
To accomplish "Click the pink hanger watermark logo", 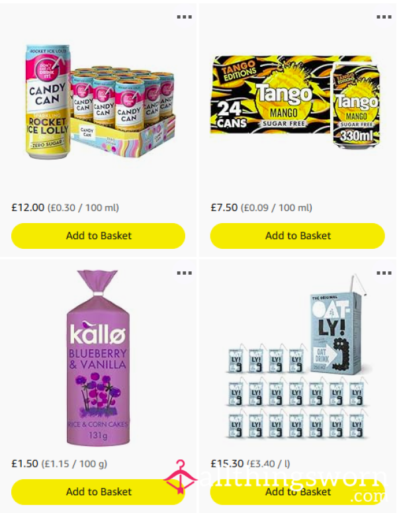I will click(180, 477).
